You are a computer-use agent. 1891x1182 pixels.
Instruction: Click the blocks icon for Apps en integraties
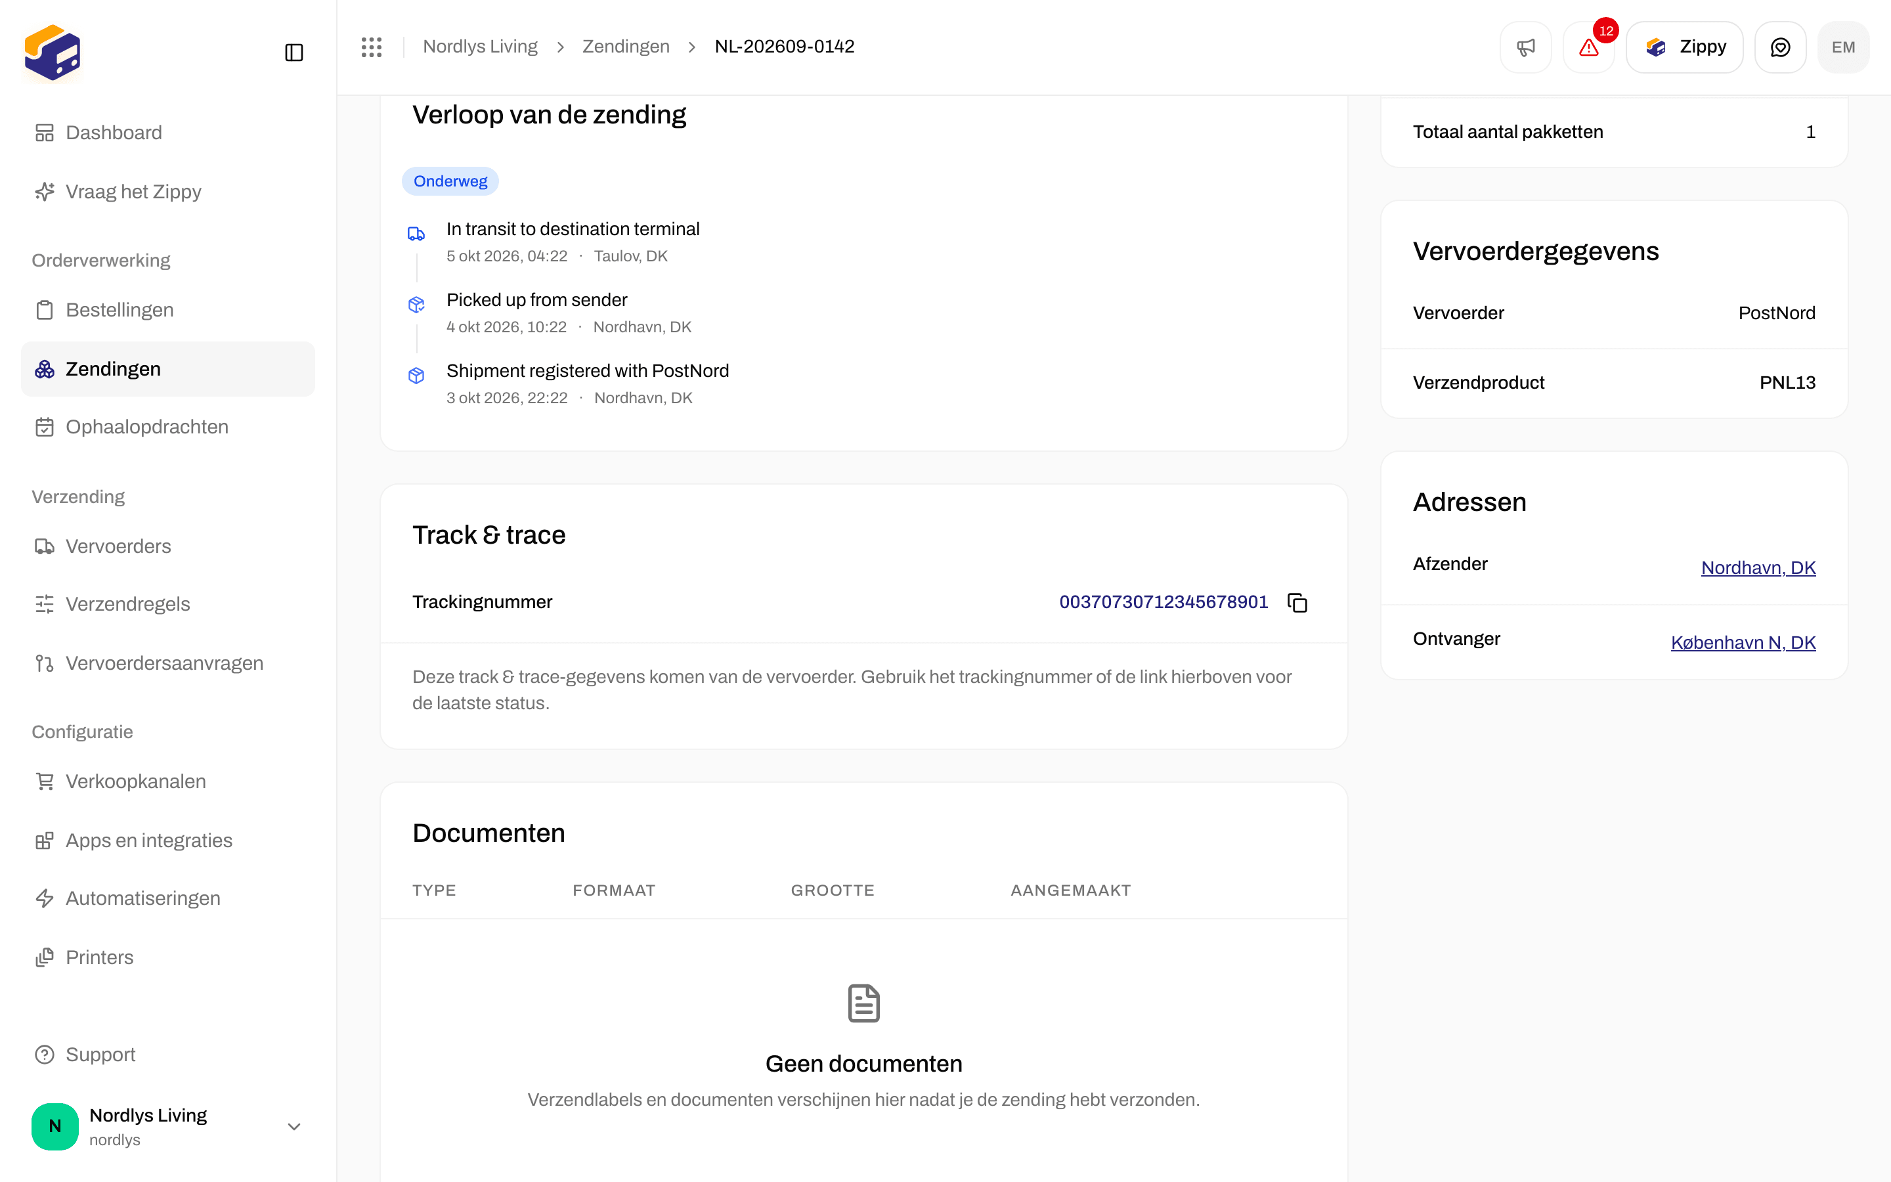click(45, 841)
